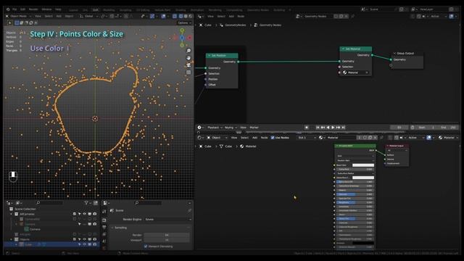Viewport: 464px width, 261px height.
Task: Toggle the exclude checkbox for the Objects collection
Action: point(75,239)
